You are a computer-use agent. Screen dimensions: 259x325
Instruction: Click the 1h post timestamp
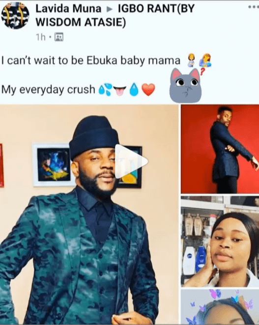coord(41,37)
